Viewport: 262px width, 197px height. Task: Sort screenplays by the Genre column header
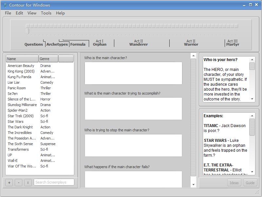point(48,58)
